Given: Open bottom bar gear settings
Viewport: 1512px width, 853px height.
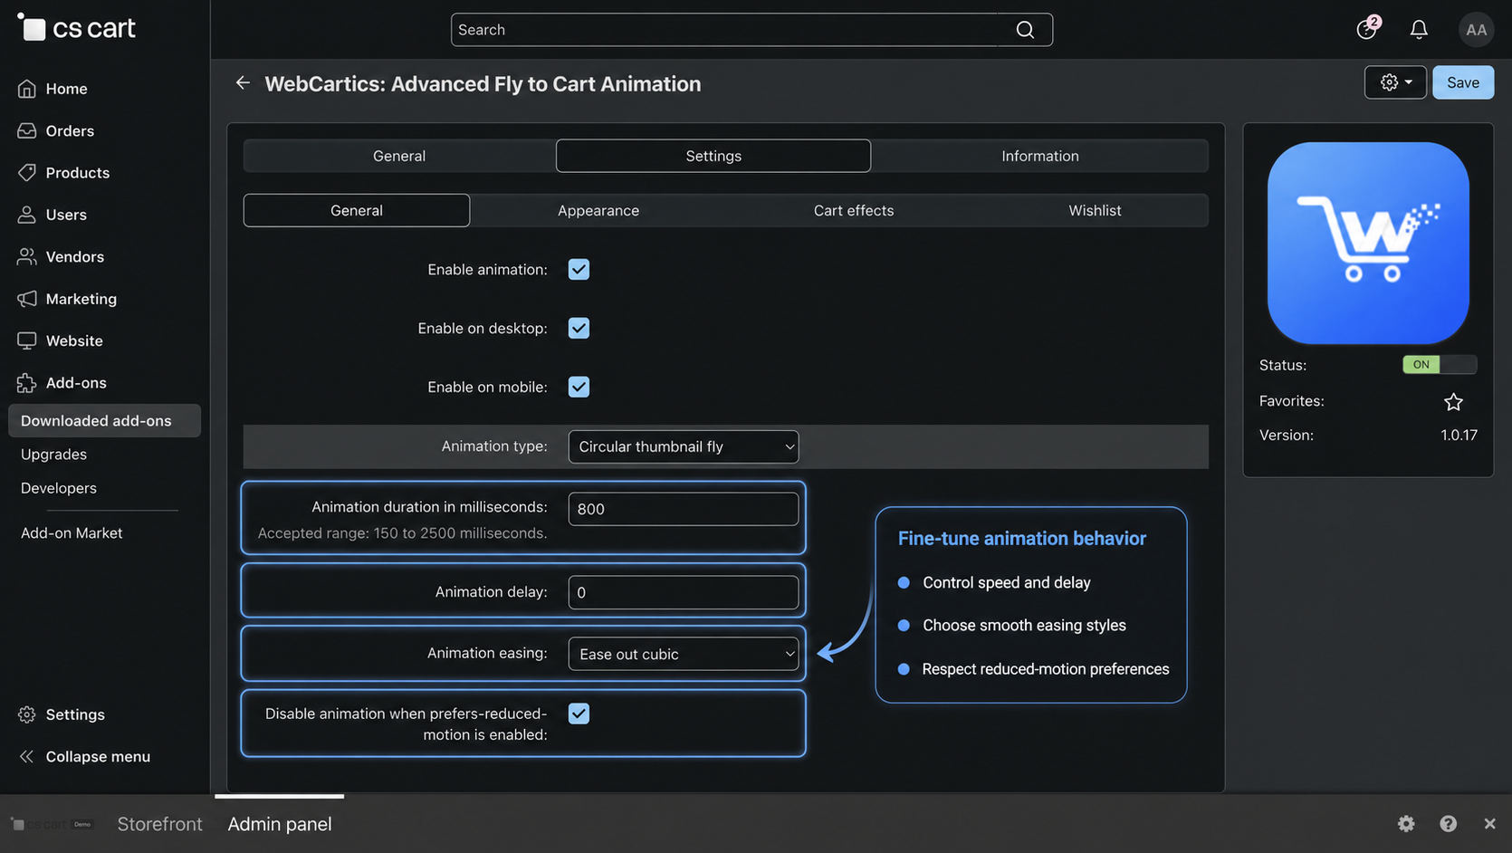Looking at the screenshot, I should pyautogui.click(x=1406, y=823).
